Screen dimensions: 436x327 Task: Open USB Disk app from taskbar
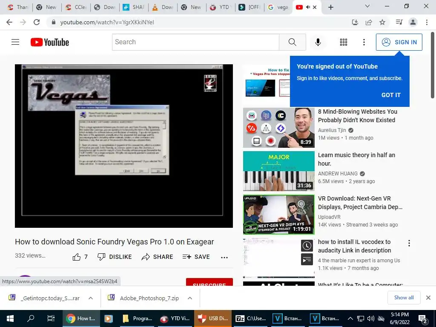213,318
